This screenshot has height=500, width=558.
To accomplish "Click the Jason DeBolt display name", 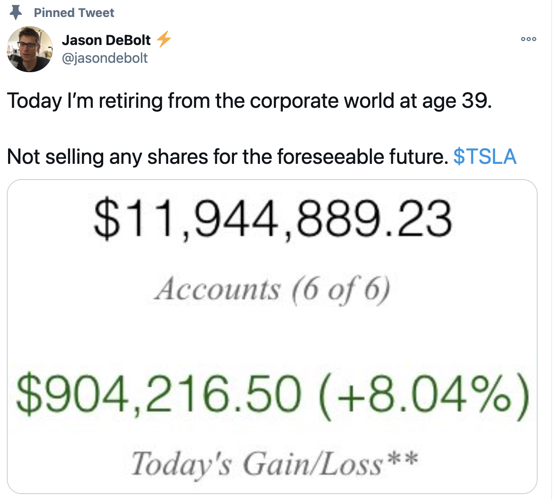I will pos(106,40).
